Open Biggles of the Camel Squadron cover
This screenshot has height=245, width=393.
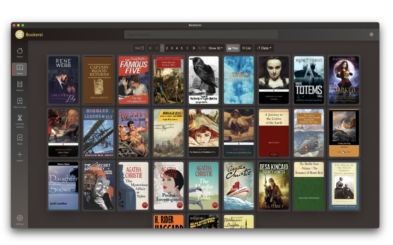pyautogui.click(x=168, y=133)
